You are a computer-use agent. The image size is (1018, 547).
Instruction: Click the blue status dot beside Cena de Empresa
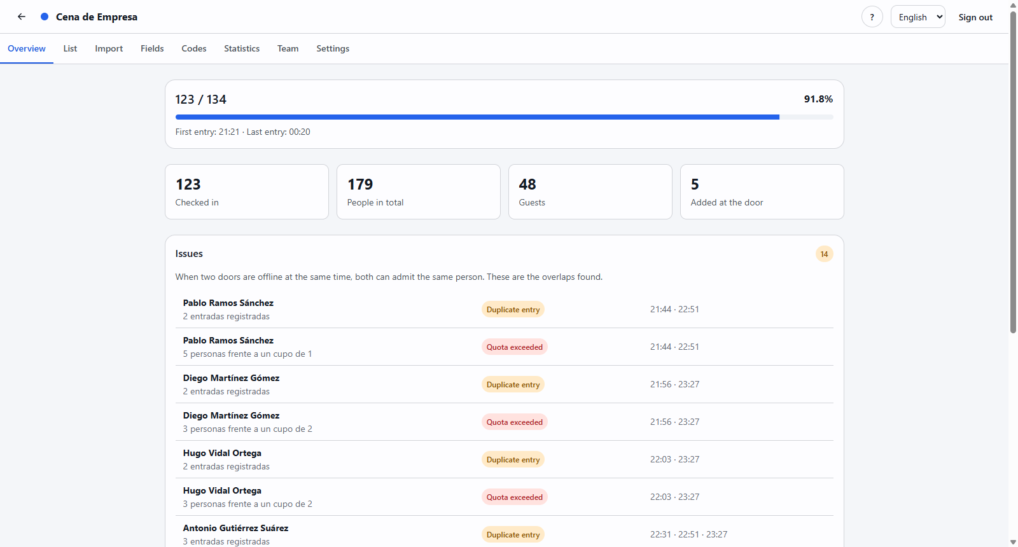pyautogui.click(x=45, y=17)
